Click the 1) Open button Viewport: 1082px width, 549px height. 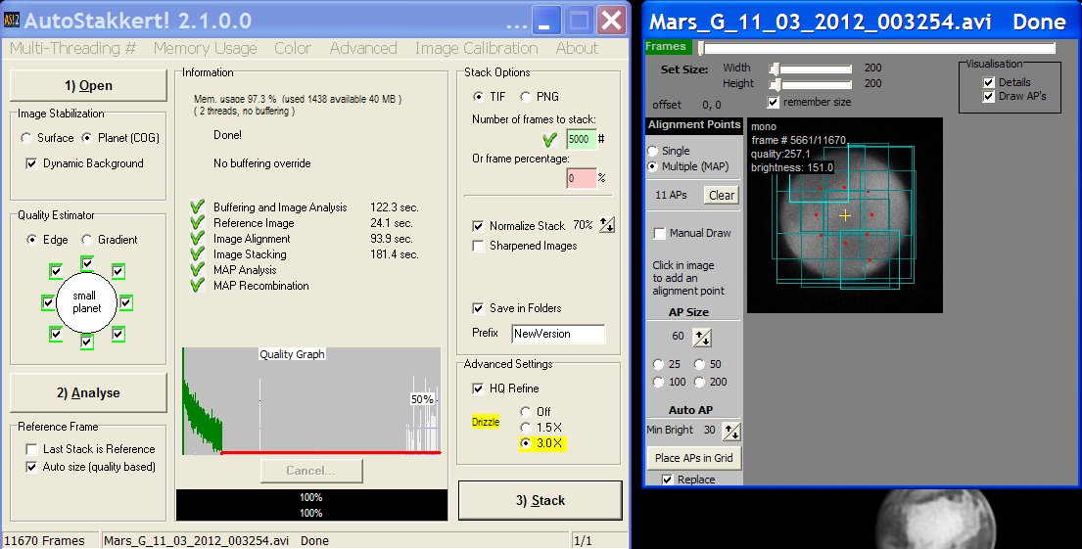[88, 85]
